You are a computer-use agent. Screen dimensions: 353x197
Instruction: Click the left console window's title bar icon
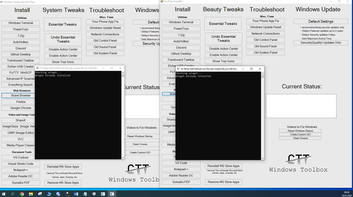pyautogui.click(x=38, y=68)
